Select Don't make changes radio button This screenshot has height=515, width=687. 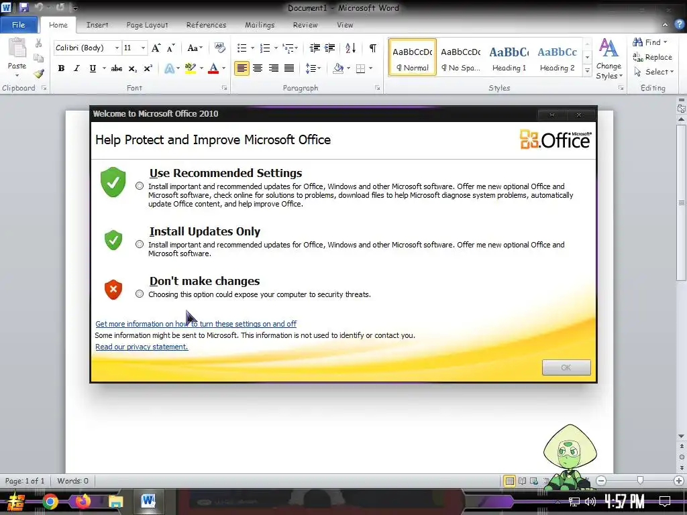pos(140,294)
